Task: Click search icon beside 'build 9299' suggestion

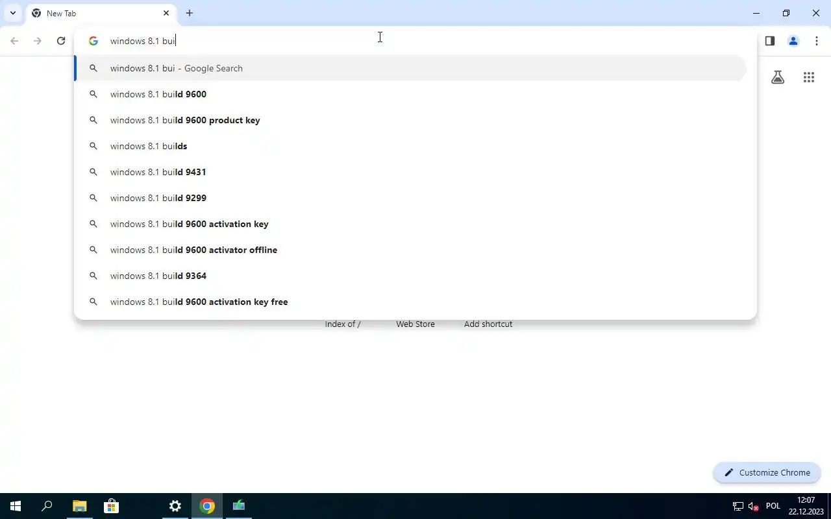Action: 93,198
